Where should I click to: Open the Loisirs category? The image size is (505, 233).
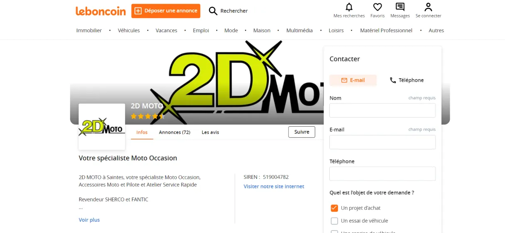click(336, 30)
